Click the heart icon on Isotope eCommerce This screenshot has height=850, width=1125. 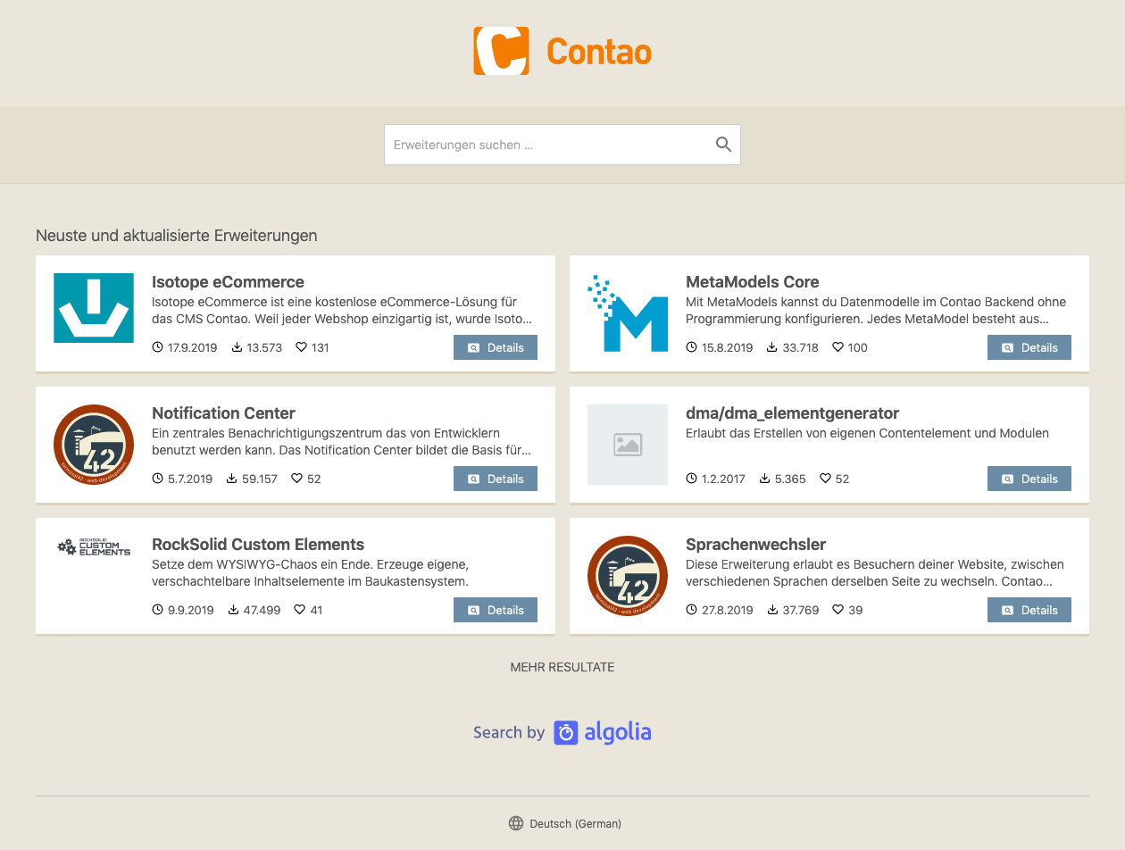[x=301, y=347]
